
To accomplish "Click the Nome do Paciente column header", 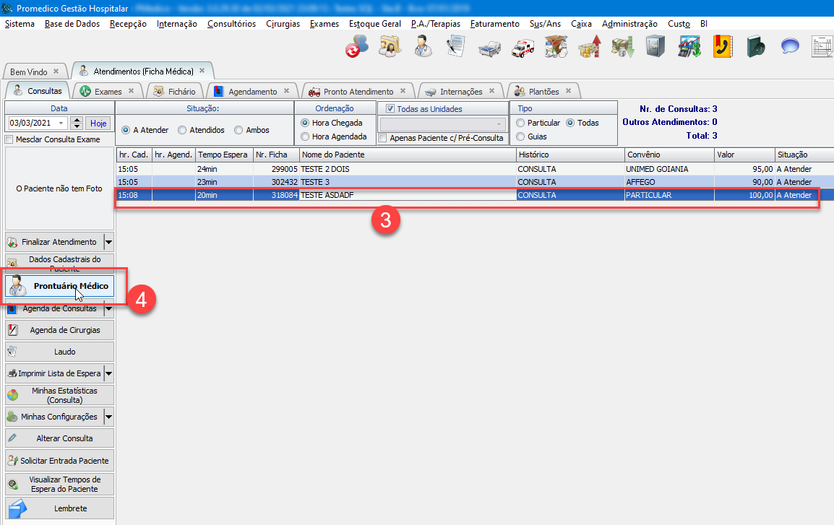I will click(407, 155).
